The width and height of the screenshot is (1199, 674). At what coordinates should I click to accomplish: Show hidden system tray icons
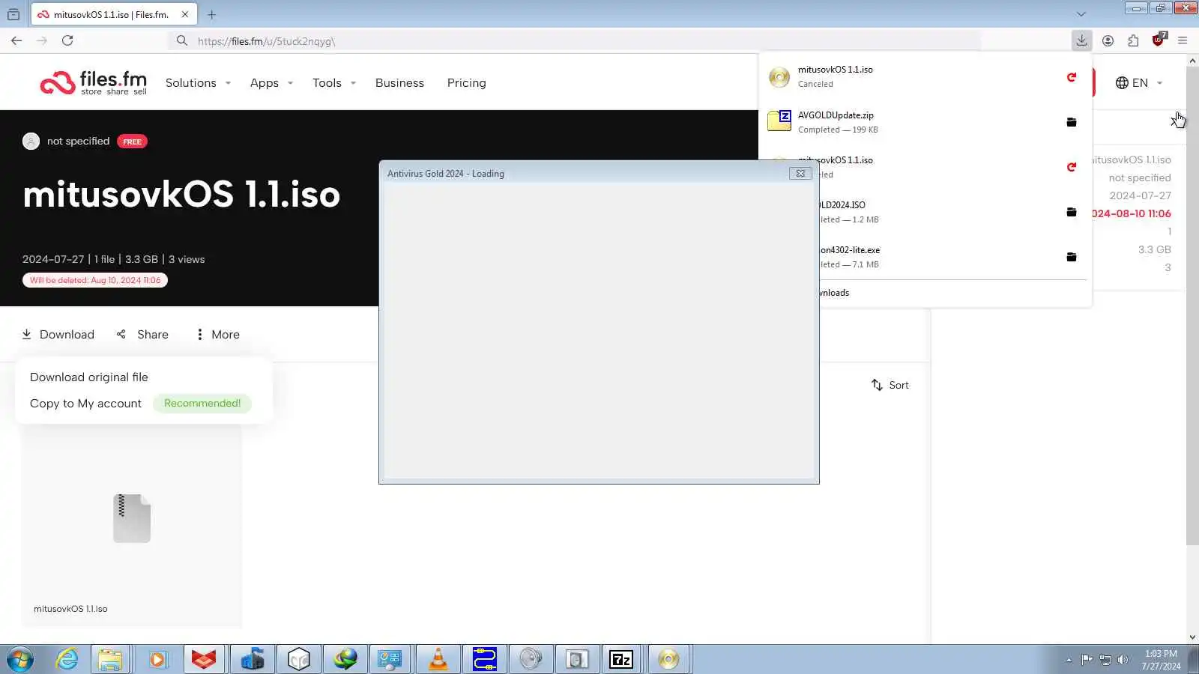coord(1069,660)
